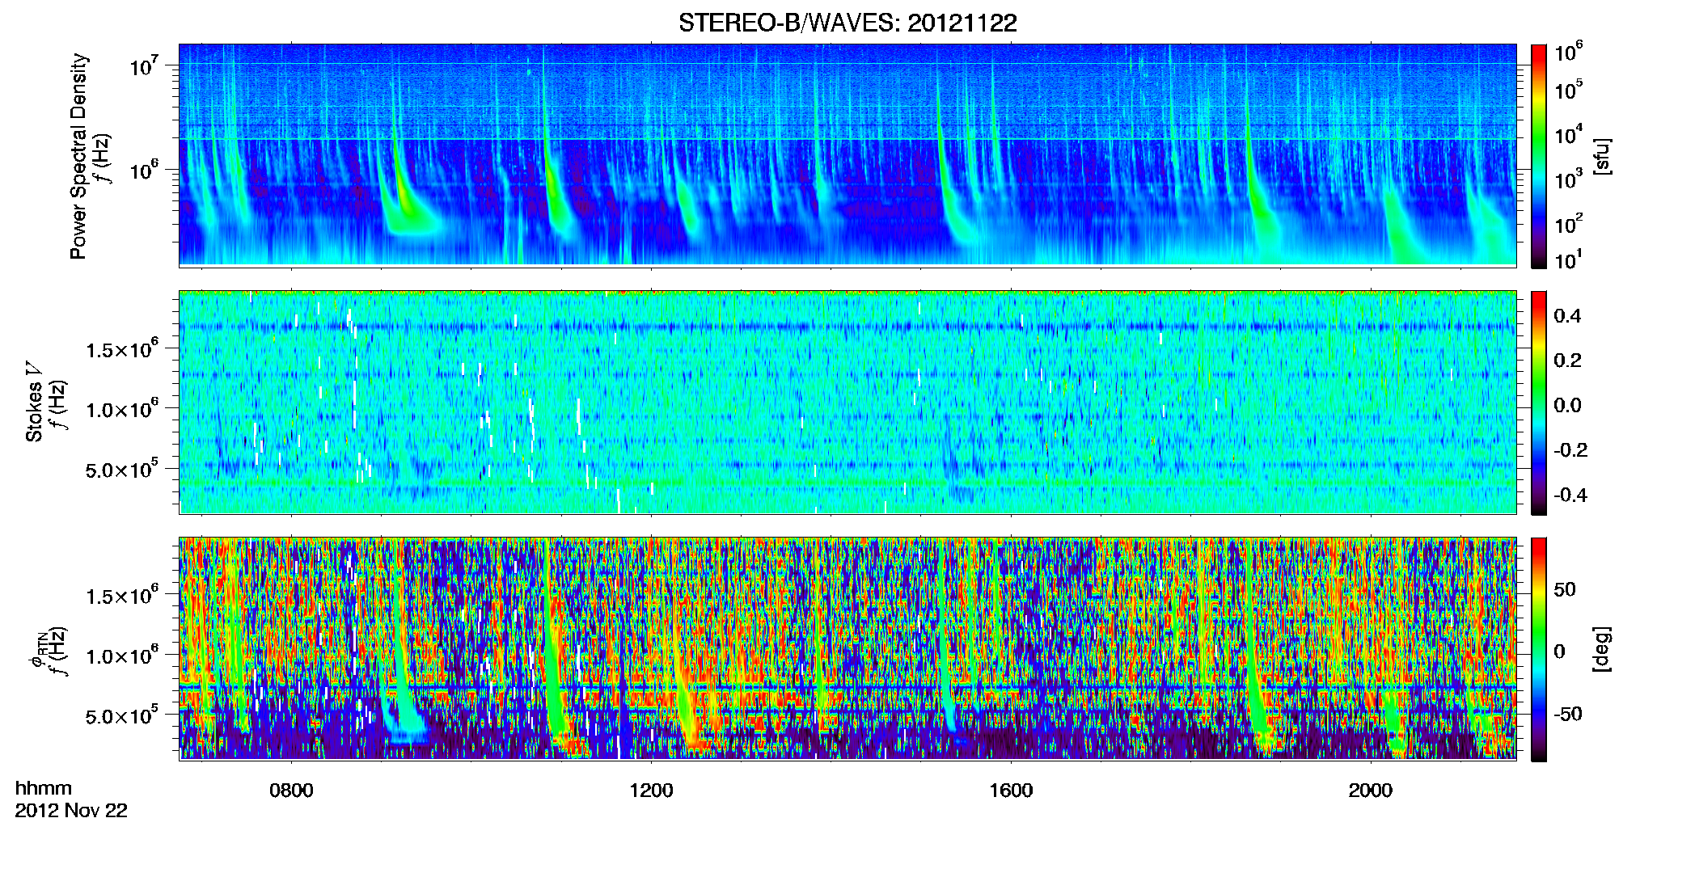Click the 1600 time tick label
The image size is (1695, 873).
pos(1011,791)
